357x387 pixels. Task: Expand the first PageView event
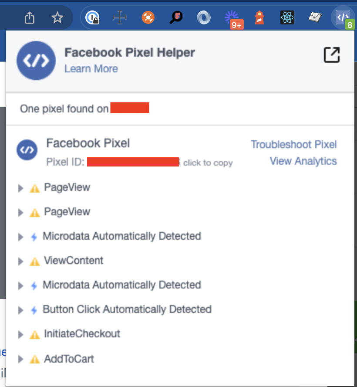21,188
